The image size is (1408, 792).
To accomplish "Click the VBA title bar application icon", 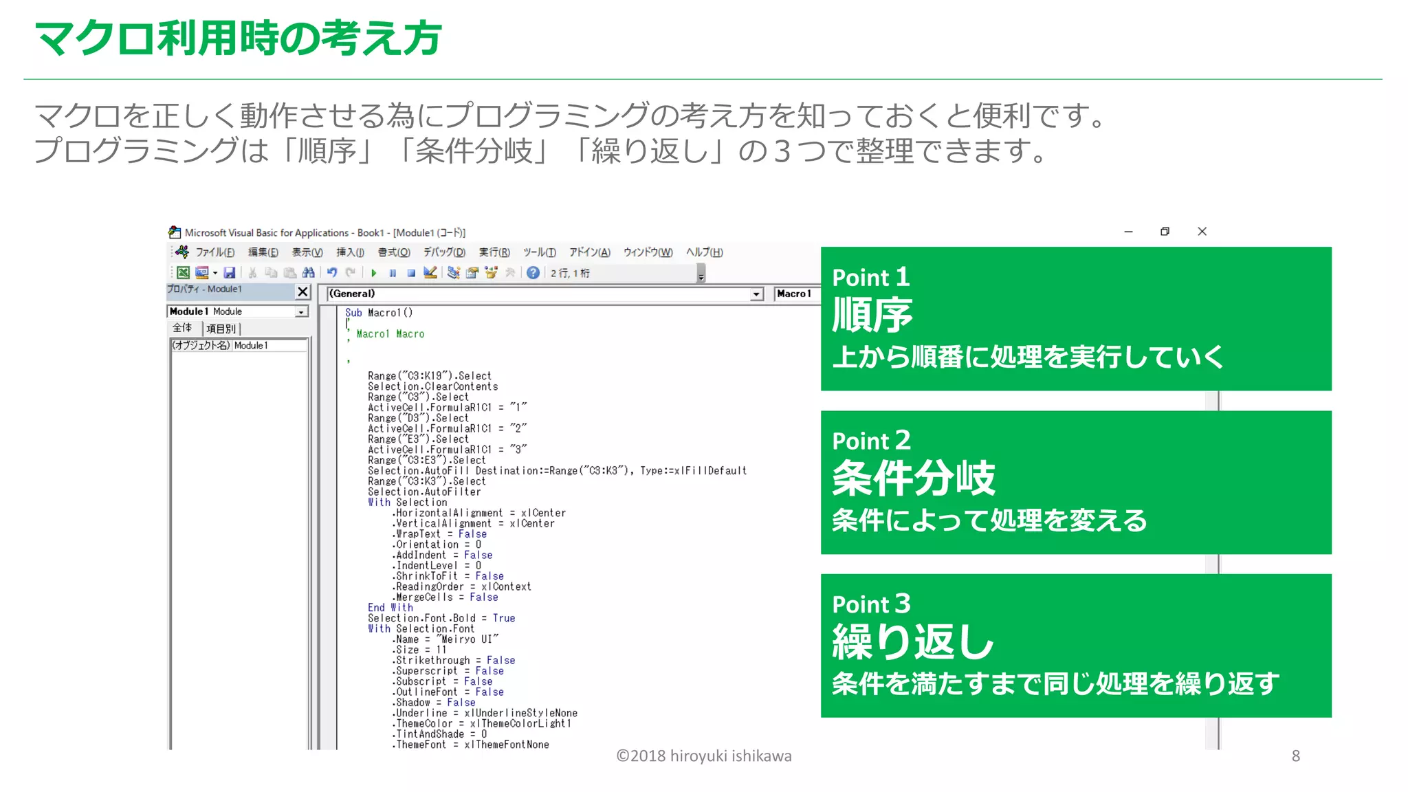I will [175, 232].
